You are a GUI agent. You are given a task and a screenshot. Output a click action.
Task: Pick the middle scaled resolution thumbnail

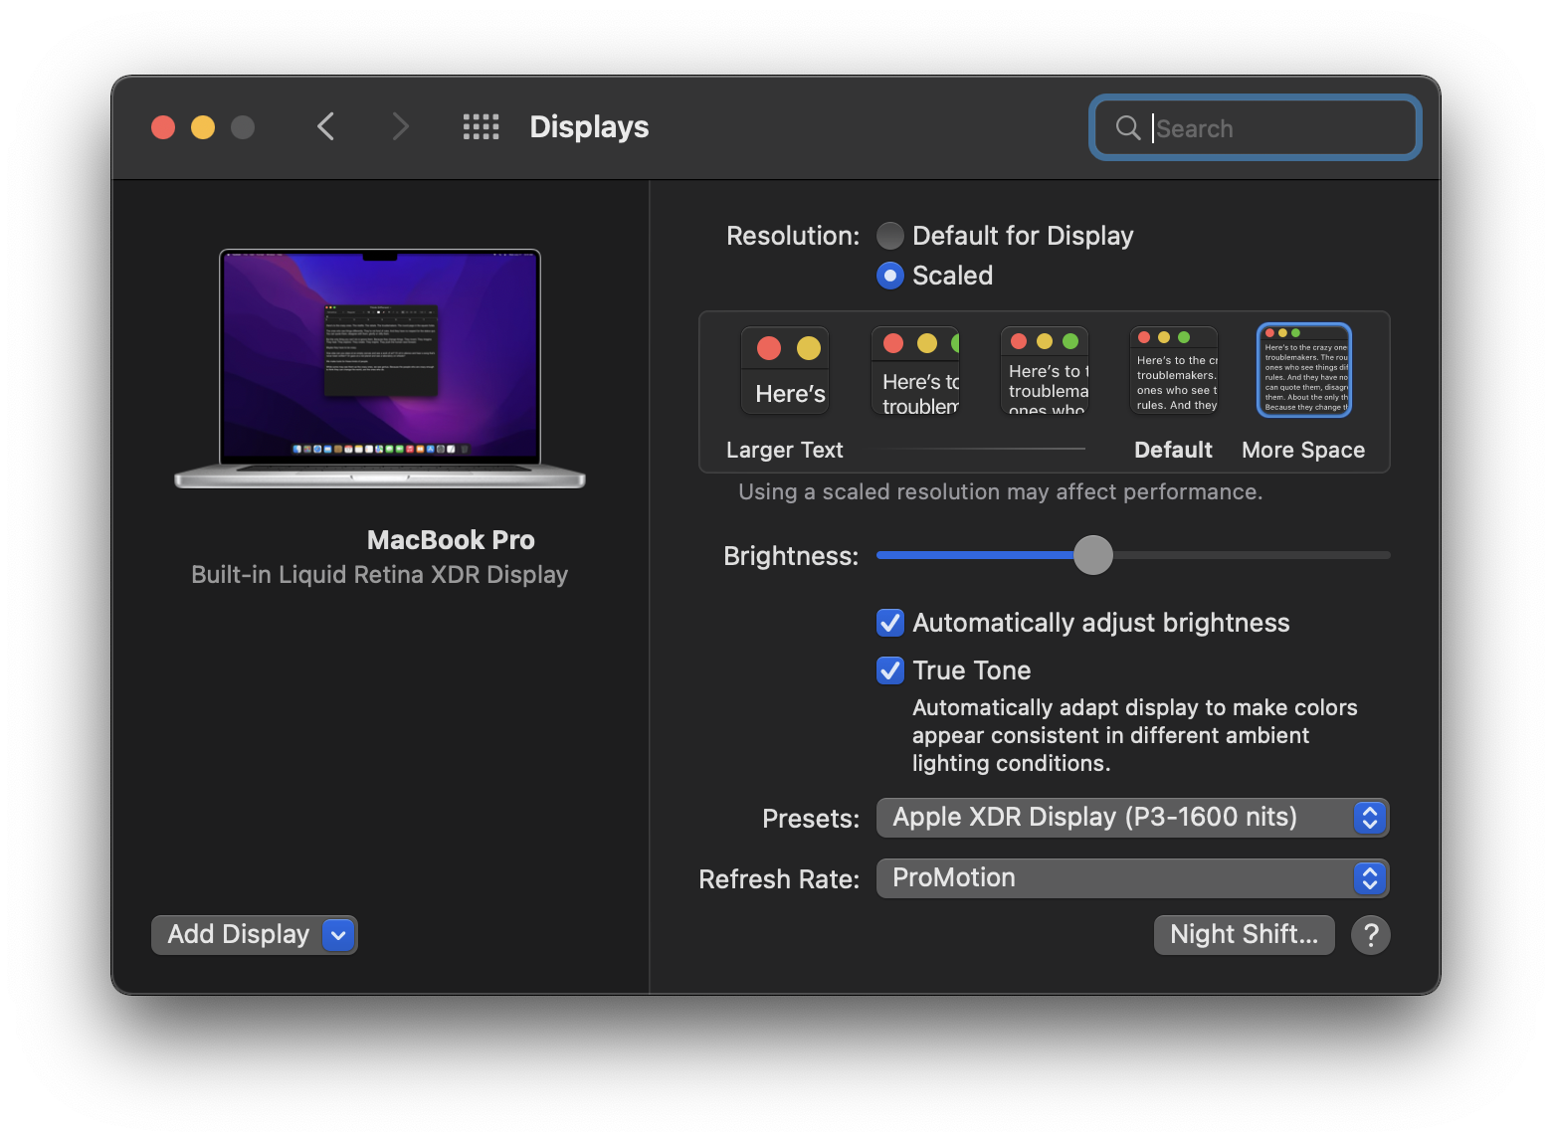point(1045,371)
